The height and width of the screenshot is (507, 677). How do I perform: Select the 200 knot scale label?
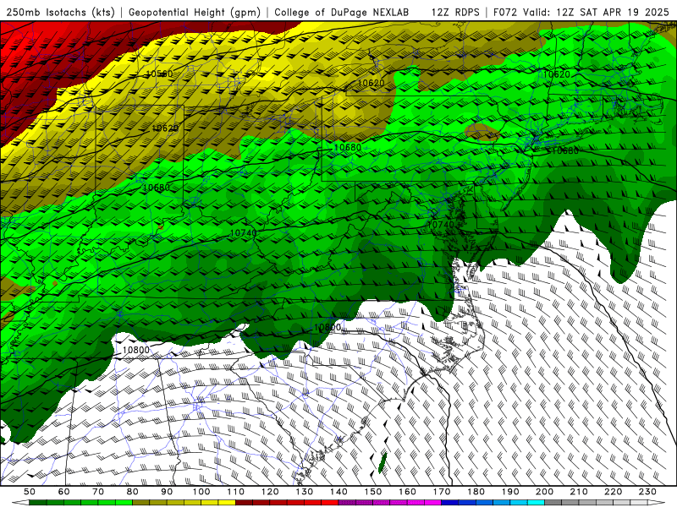tap(544, 492)
